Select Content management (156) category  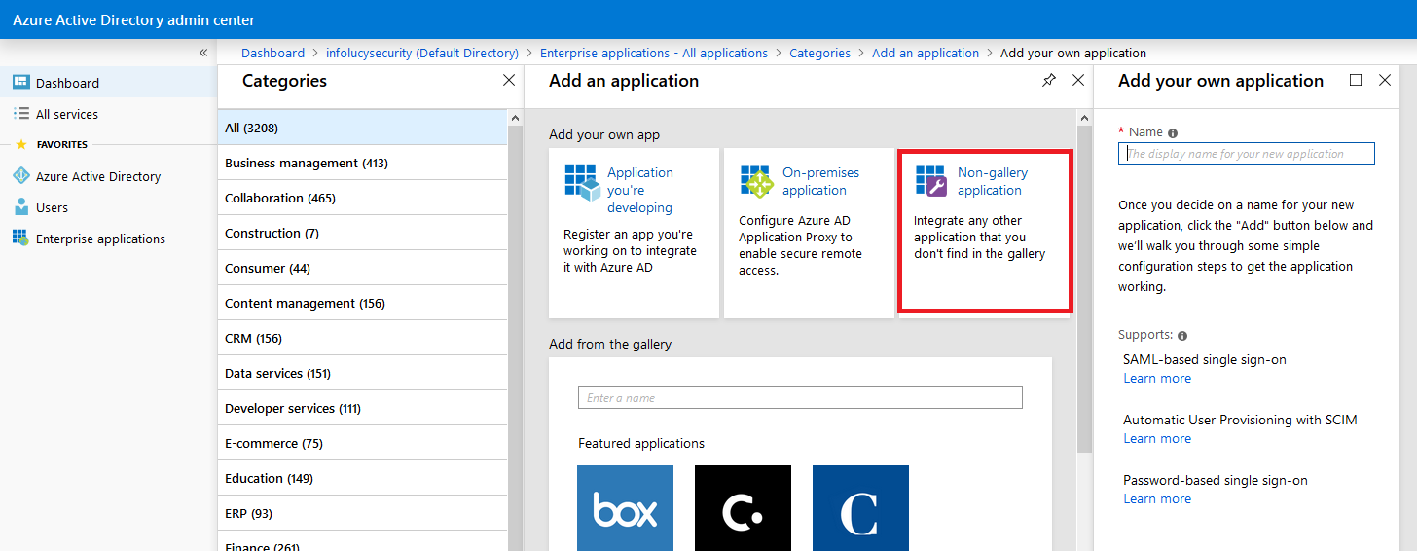coord(362,303)
